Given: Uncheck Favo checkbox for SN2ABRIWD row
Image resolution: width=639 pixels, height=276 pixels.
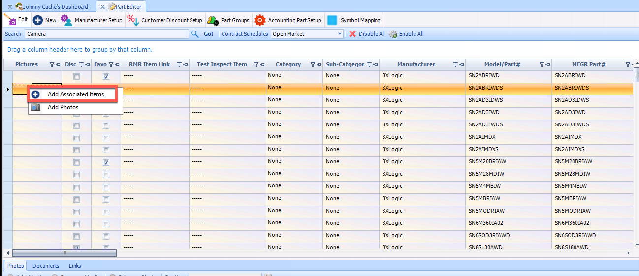Looking at the screenshot, I should [x=106, y=77].
